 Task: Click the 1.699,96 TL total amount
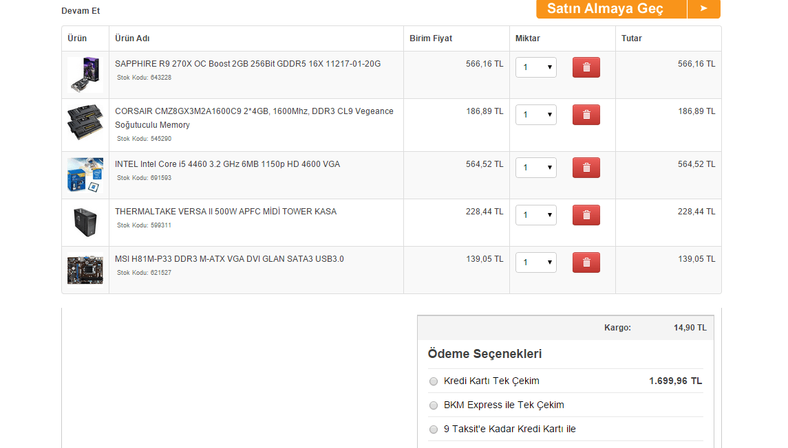tap(675, 381)
